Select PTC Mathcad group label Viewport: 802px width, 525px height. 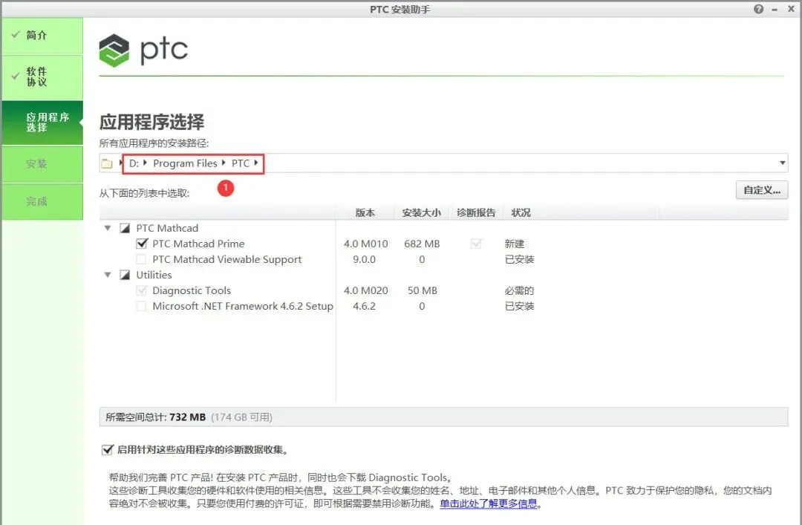[x=167, y=228]
